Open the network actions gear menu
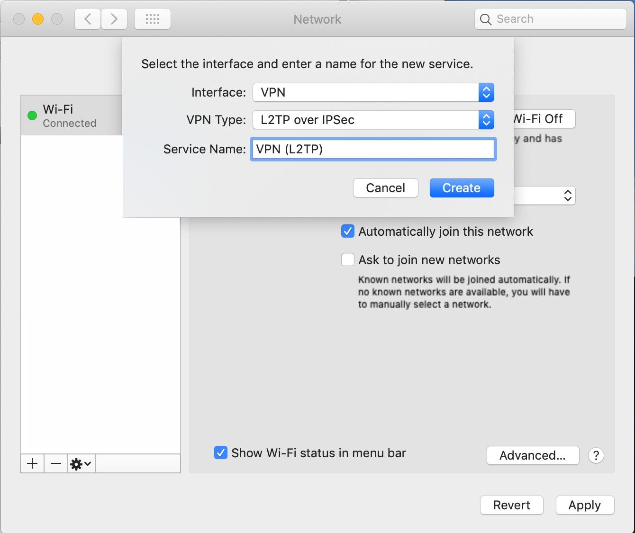Viewport: 635px width, 533px height. 80,463
